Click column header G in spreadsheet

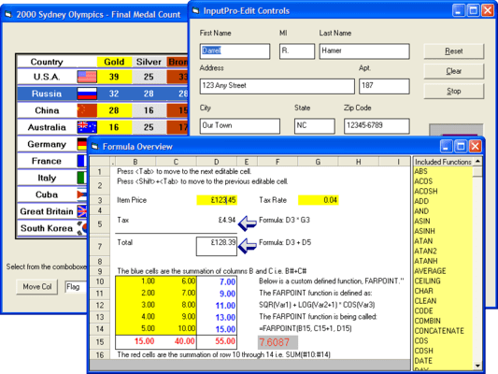pyautogui.click(x=318, y=162)
